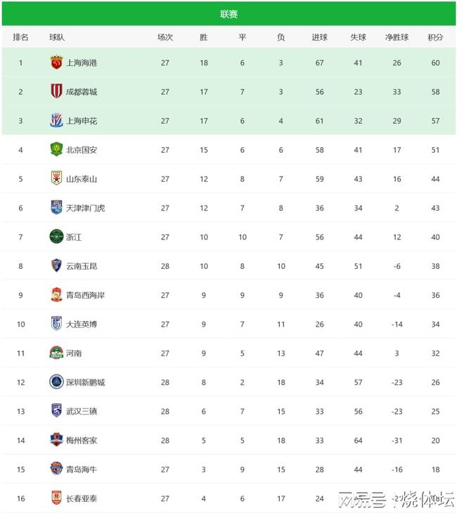Click the Beijing Guoan (北京国安) team badge

click(x=56, y=149)
